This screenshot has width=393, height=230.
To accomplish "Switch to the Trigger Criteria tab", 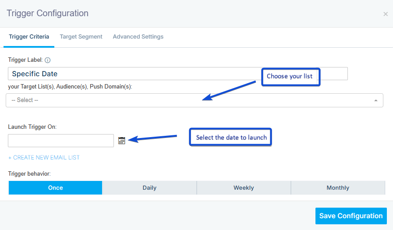I will point(29,37).
